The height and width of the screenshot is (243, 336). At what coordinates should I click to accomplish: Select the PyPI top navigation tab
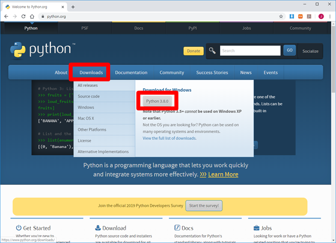(192, 28)
